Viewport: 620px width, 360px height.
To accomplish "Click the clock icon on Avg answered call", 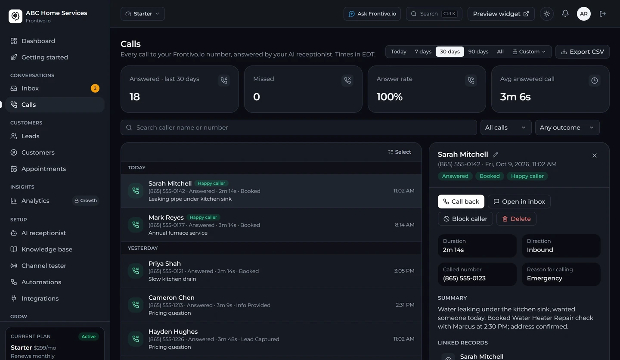I will [x=595, y=80].
